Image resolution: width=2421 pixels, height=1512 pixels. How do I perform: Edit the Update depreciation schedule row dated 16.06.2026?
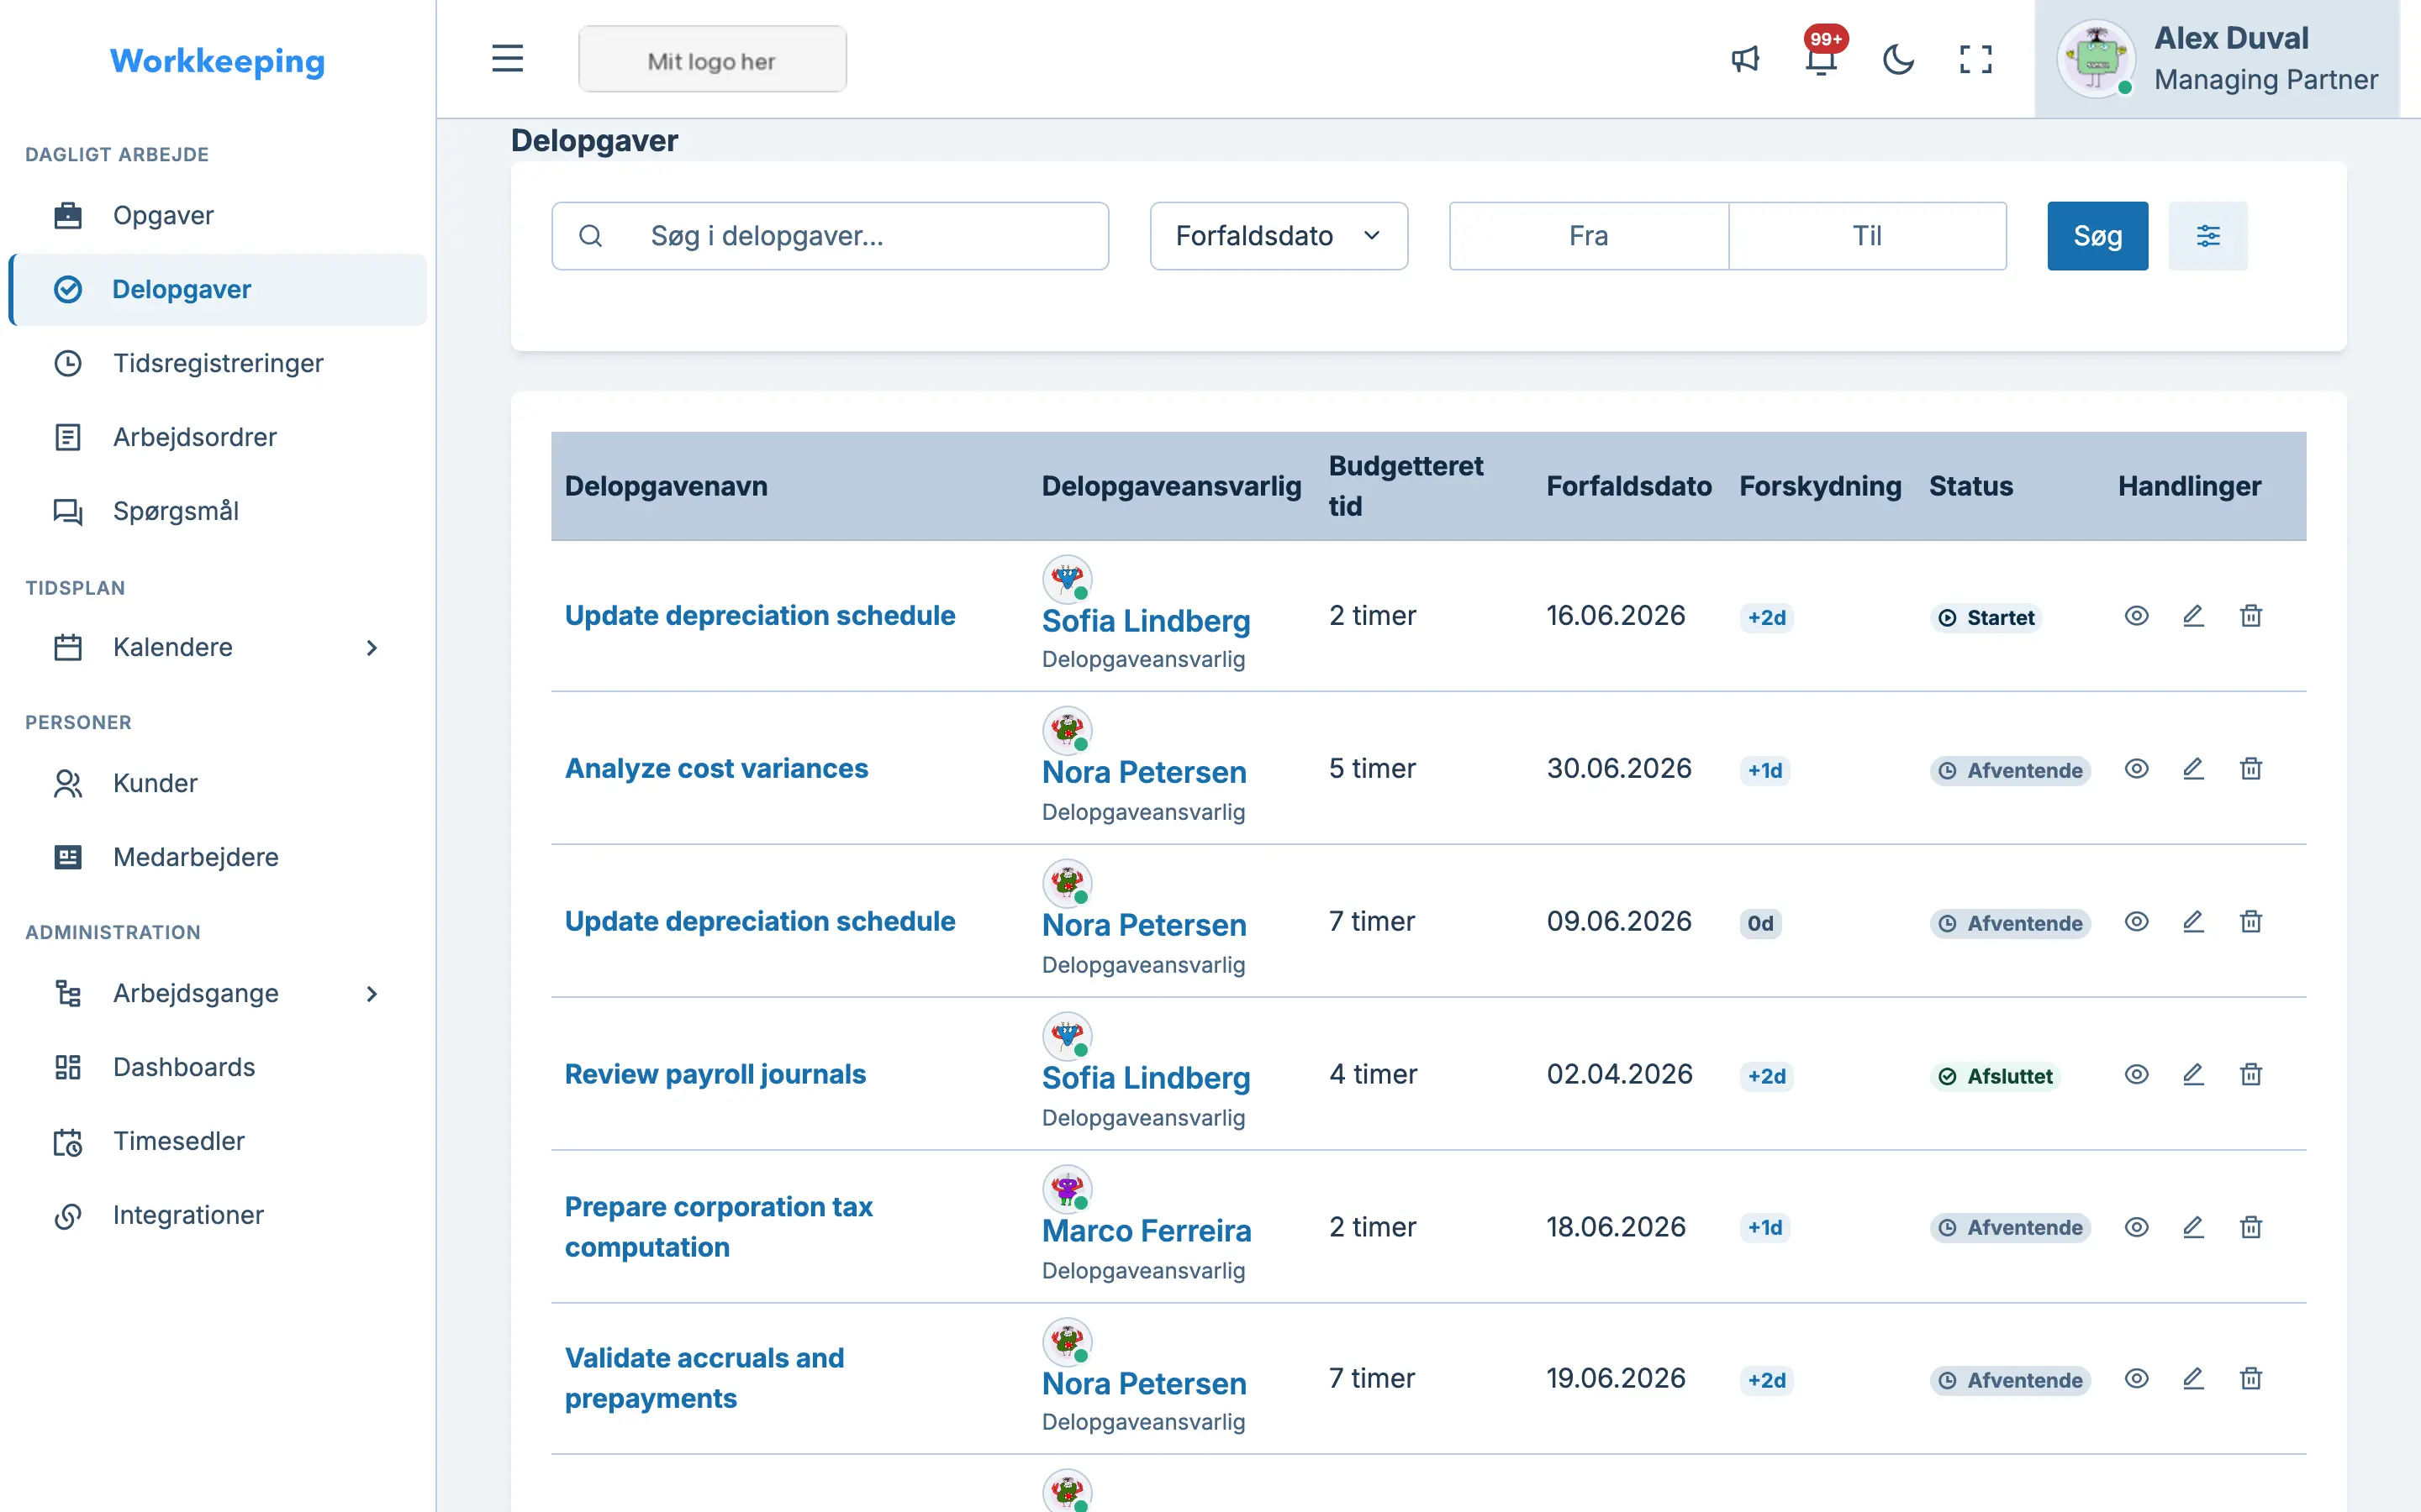point(2193,616)
